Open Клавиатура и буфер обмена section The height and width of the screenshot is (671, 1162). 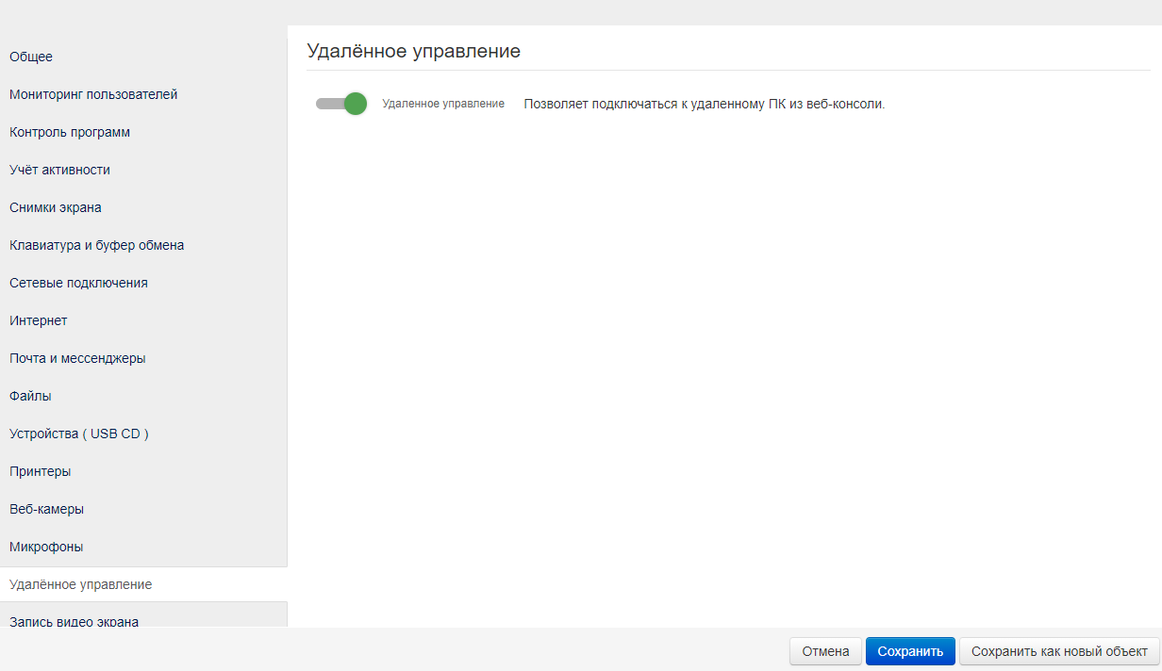[x=96, y=245]
